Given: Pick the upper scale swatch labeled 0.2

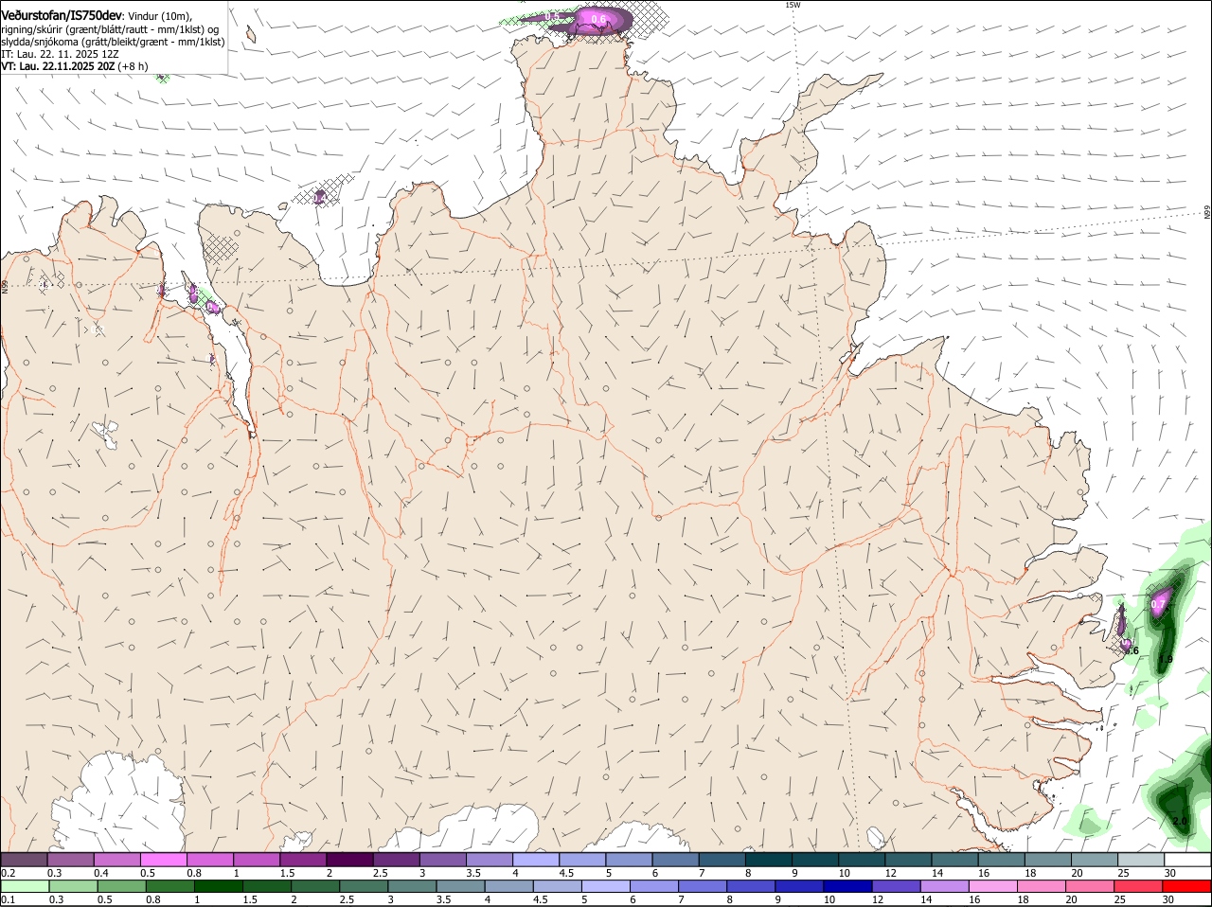Looking at the screenshot, I should pos(24,860).
